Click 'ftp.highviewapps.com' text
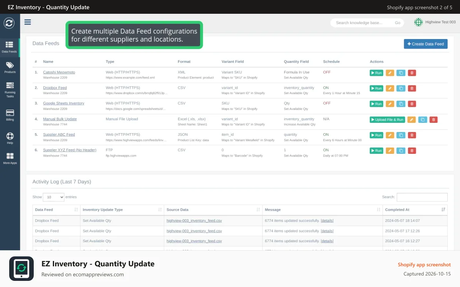 coord(121,156)
